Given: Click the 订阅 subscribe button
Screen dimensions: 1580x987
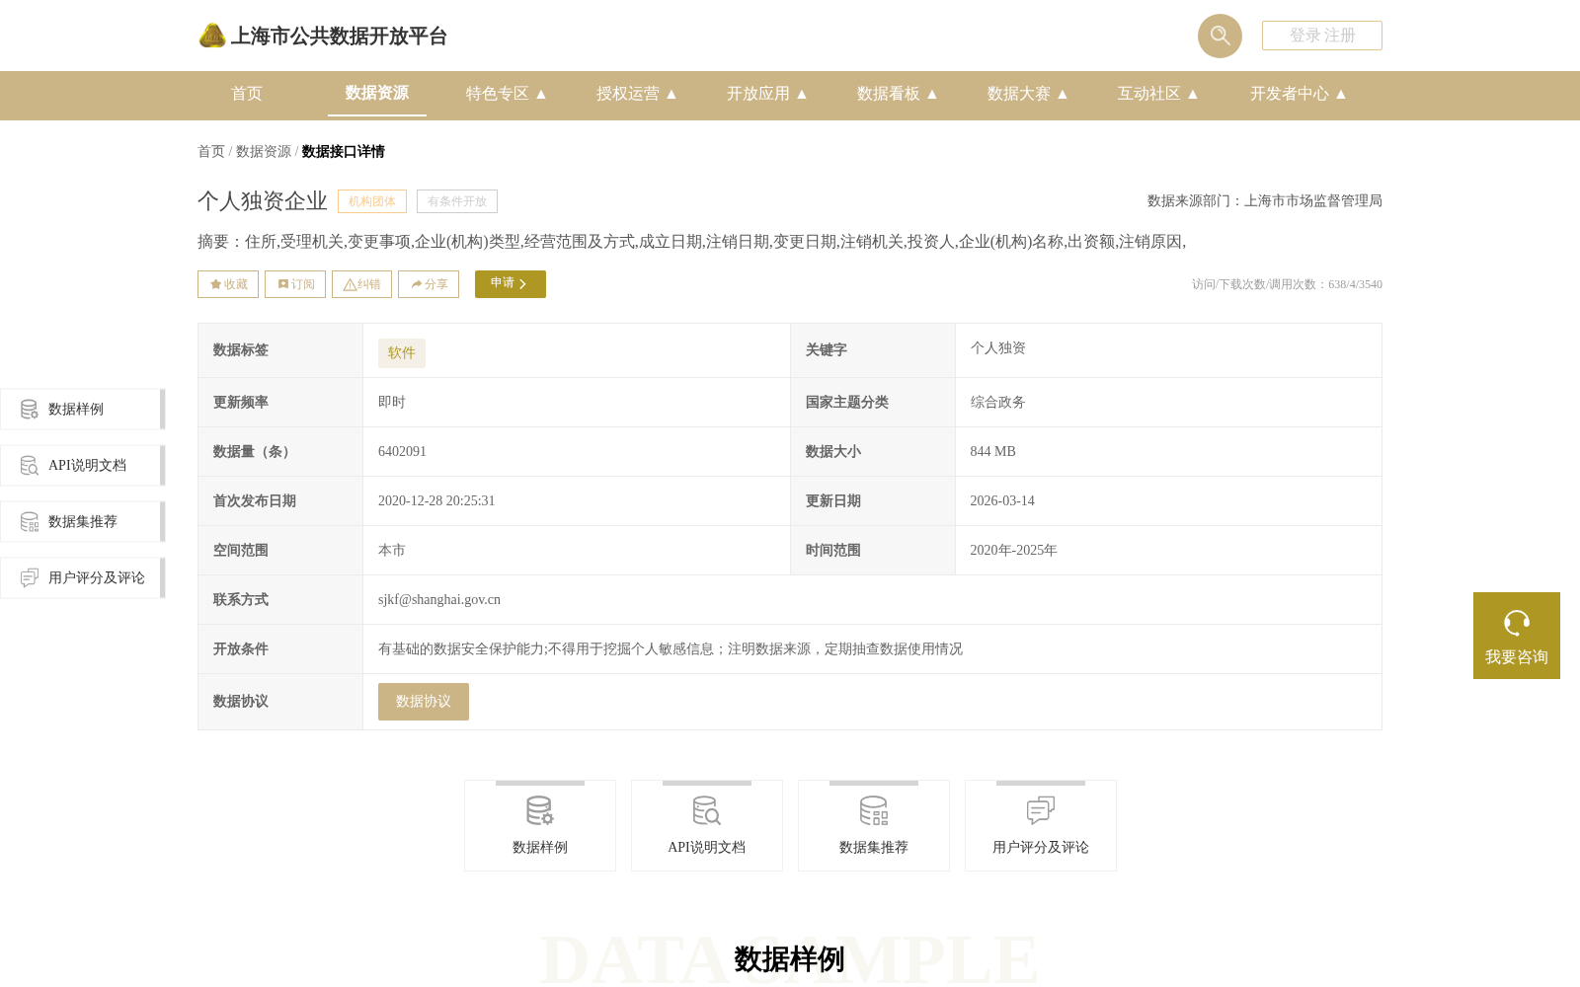Looking at the screenshot, I should (295, 284).
